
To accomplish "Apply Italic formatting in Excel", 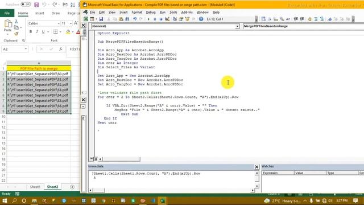I will 37,32.
